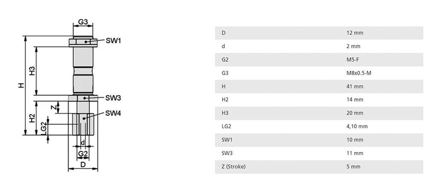Select the M5-F value in the G2 row
Image resolution: width=440 pixels, height=193 pixels.
click(352, 60)
